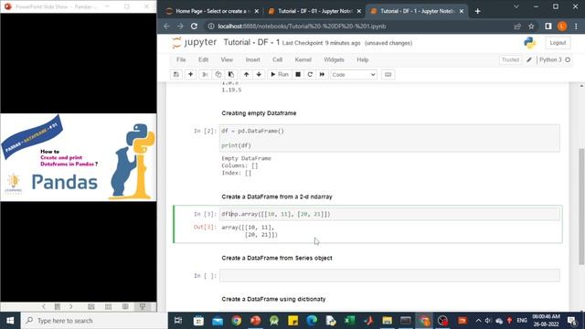Open the Kernel menu

coord(303,59)
